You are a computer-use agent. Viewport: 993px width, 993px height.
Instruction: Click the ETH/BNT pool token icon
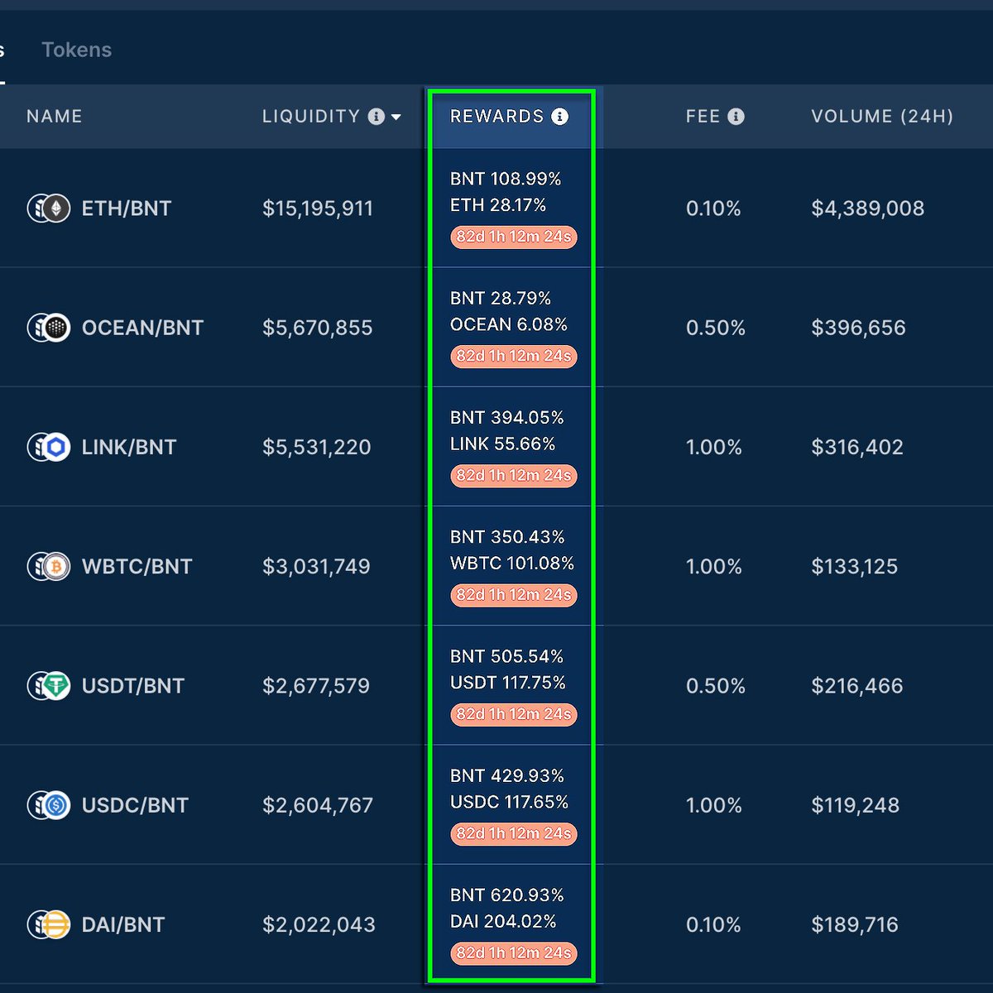point(49,209)
